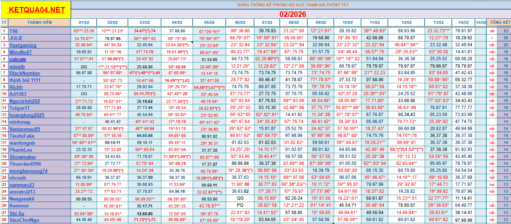Select member name PhanhLee
The height and width of the screenshot is (224, 511).
click(21, 150)
